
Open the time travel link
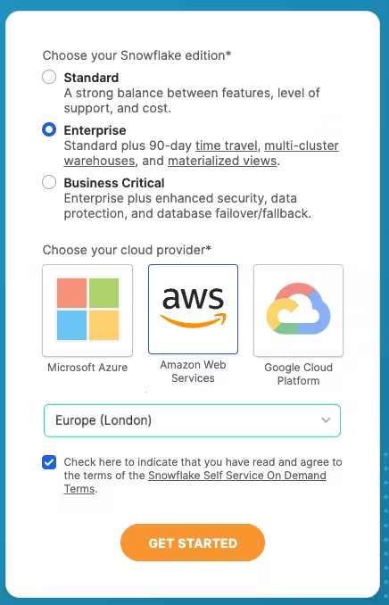(x=226, y=145)
